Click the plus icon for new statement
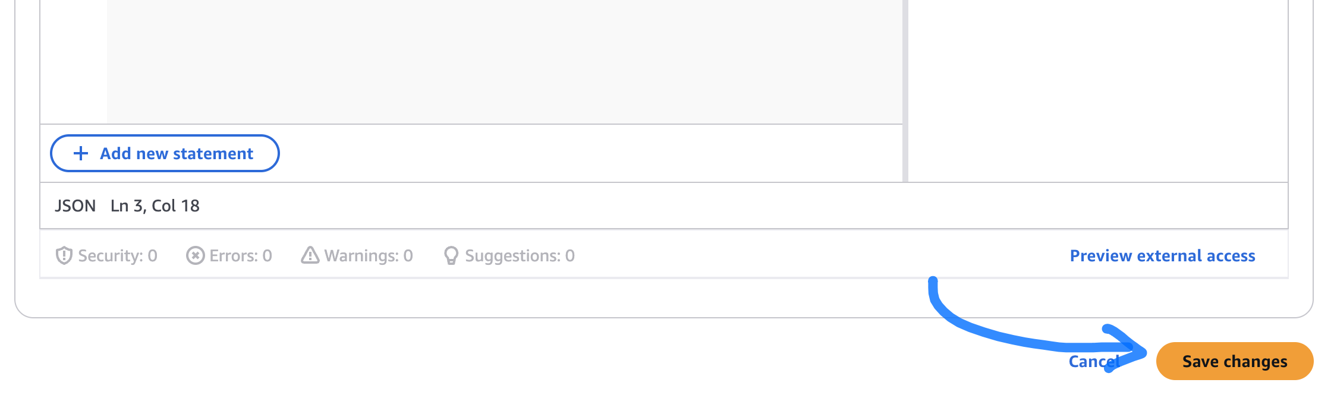1334x411 pixels. click(x=81, y=154)
